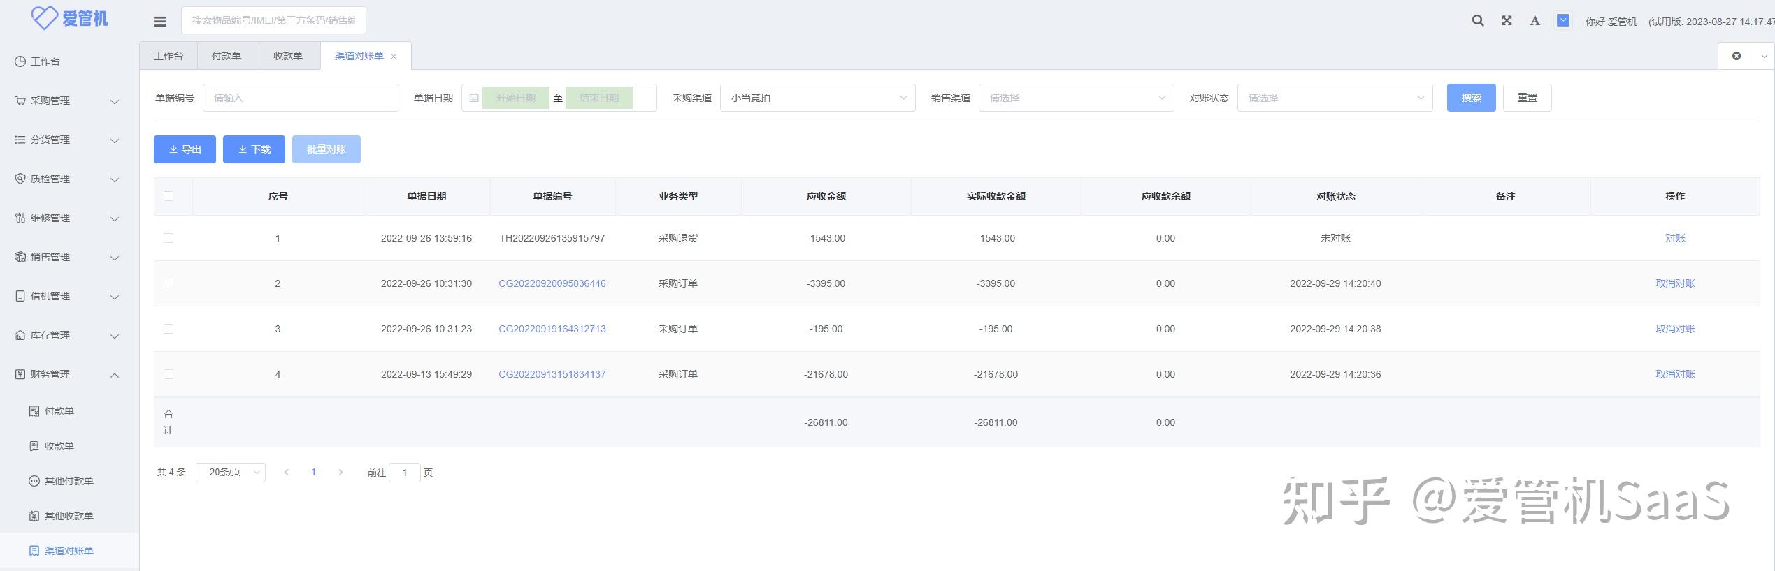Viewport: 1775px width, 571px height.
Task: Expand the 质检管理 submenu chevron
Action: click(x=115, y=179)
